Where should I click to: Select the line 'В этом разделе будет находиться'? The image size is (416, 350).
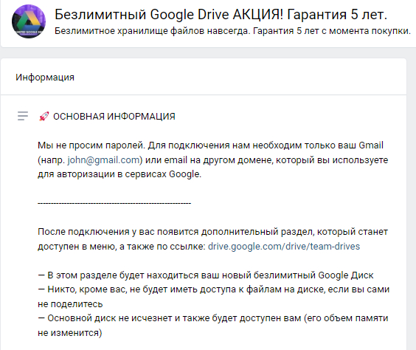(206, 275)
